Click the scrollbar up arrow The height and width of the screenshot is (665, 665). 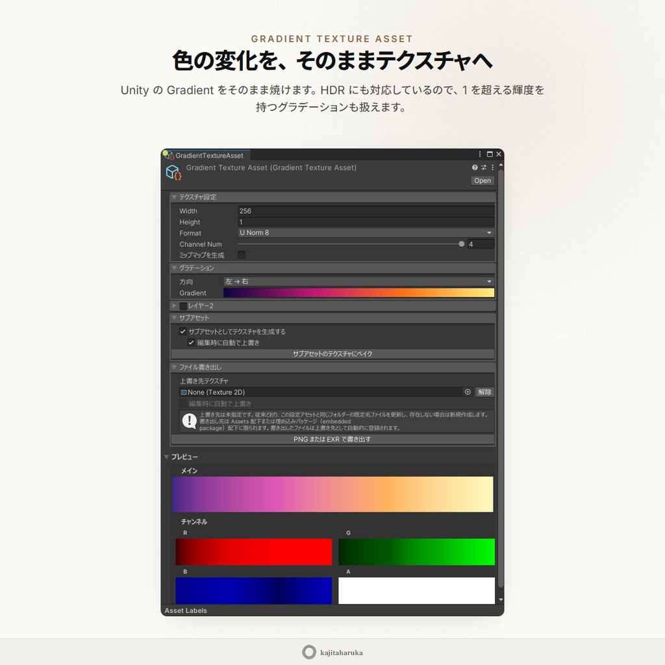(501, 164)
